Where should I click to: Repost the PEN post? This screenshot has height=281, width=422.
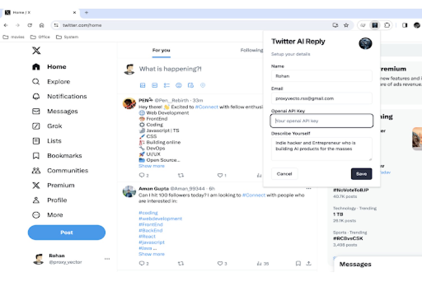pos(181,175)
